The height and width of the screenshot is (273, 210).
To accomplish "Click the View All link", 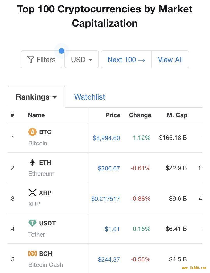I will click(170, 59).
